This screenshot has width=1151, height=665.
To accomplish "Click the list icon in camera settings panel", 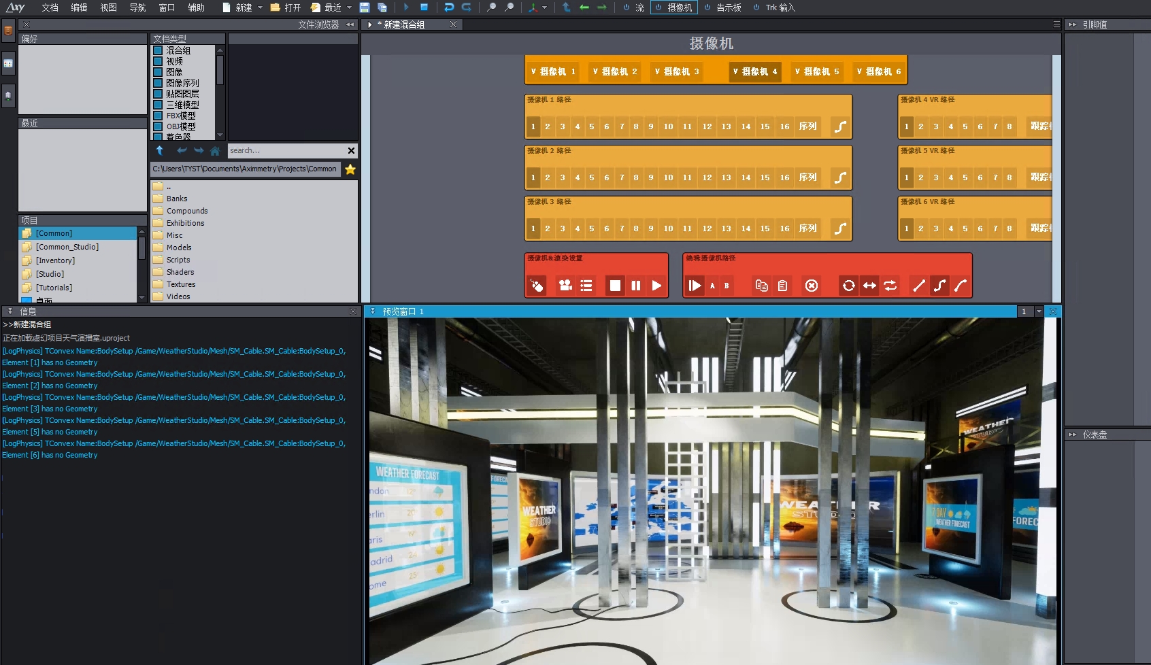I will [x=586, y=286].
